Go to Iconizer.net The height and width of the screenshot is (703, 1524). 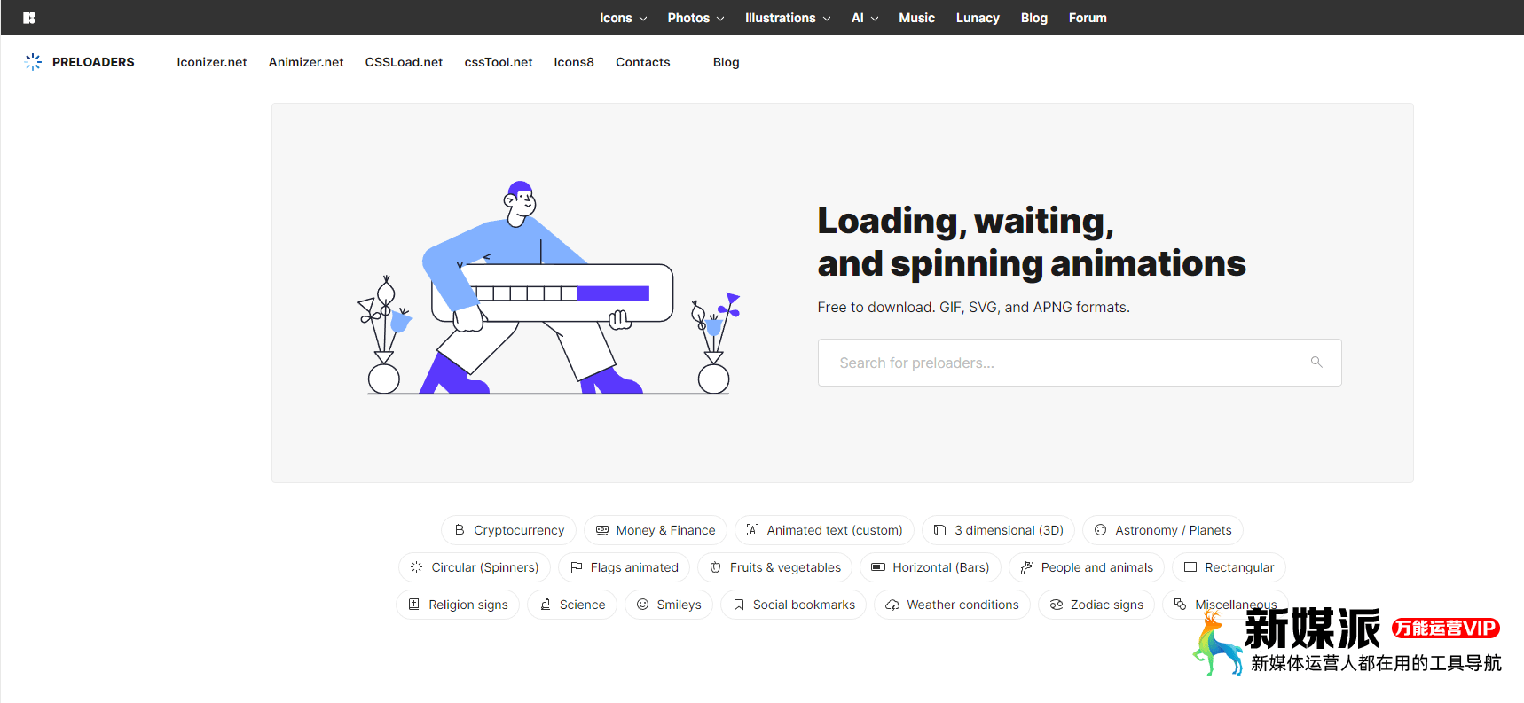tap(212, 62)
